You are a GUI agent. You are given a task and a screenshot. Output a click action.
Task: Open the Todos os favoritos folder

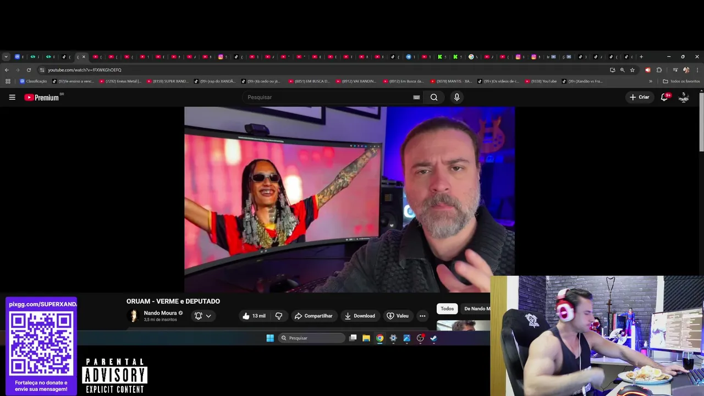pyautogui.click(x=681, y=81)
